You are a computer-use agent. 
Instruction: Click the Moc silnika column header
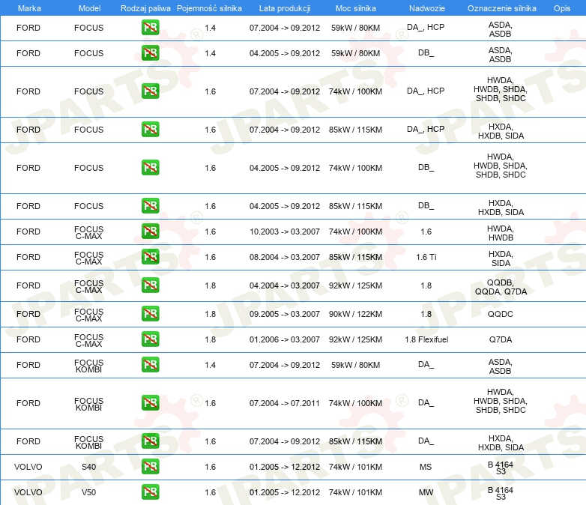click(355, 8)
